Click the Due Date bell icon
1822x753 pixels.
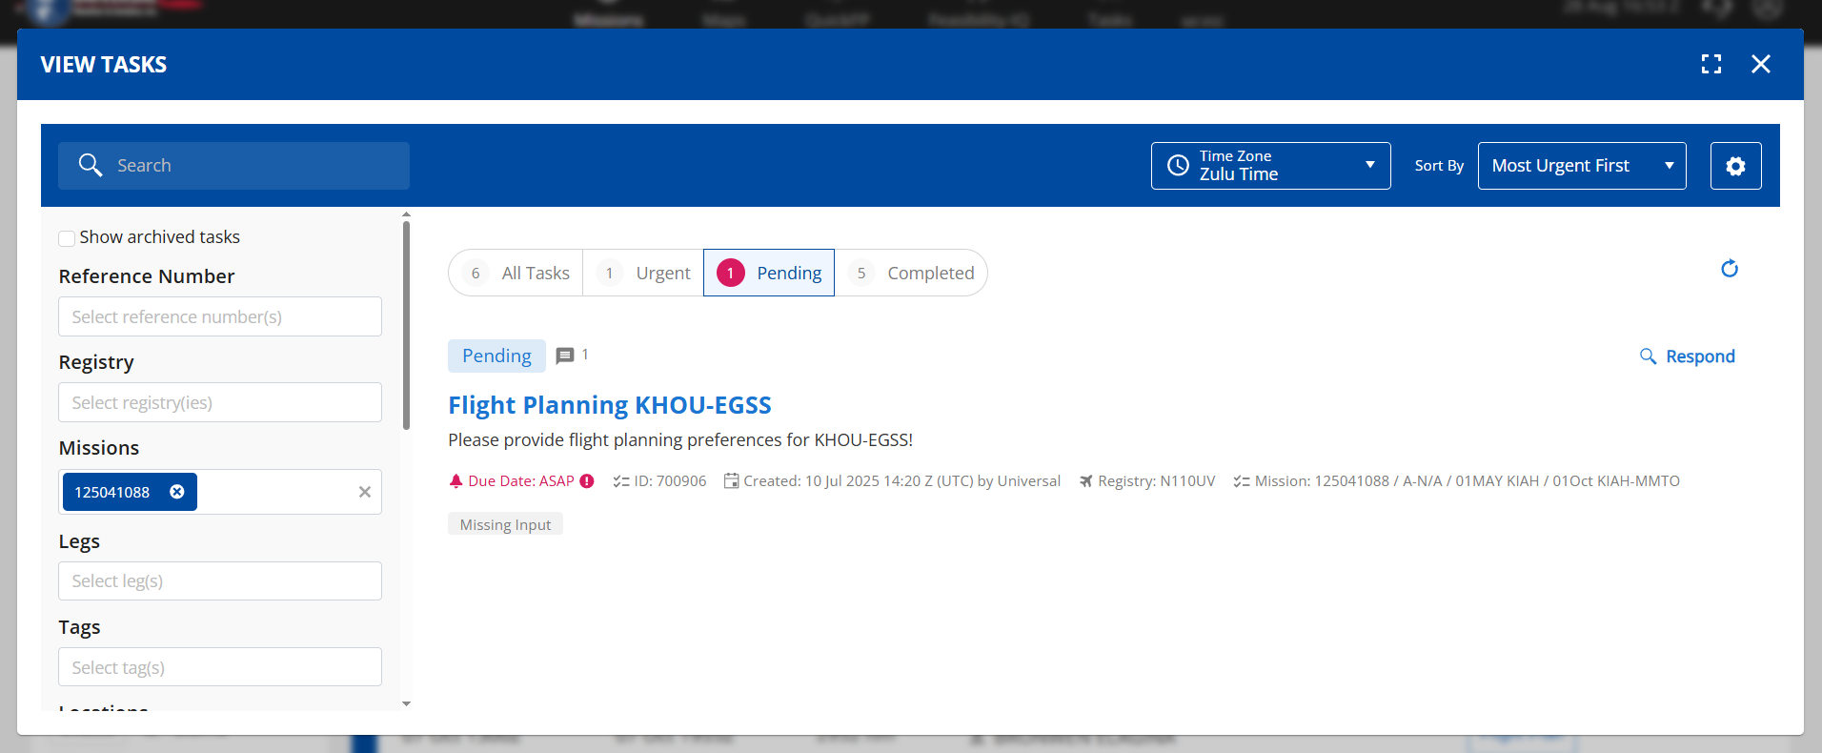pos(455,481)
